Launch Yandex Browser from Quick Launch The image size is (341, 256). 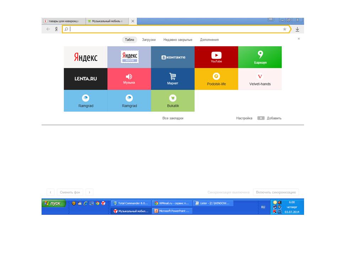tap(103, 203)
